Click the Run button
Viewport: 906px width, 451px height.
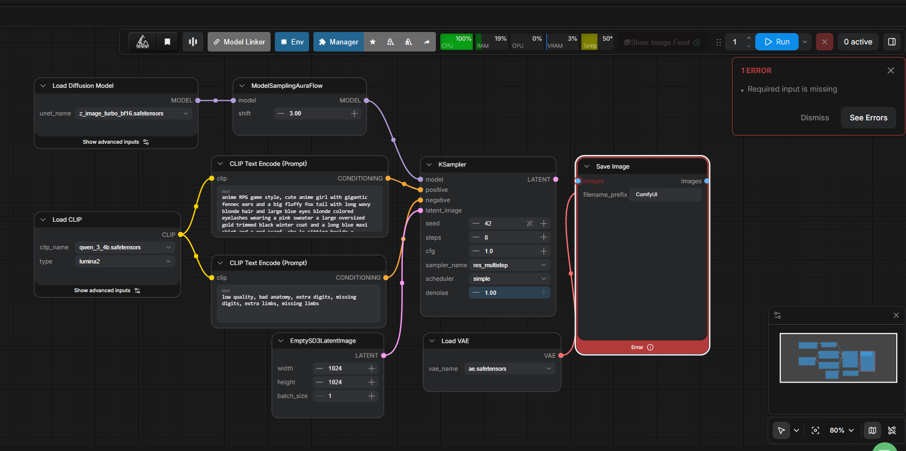pos(777,42)
